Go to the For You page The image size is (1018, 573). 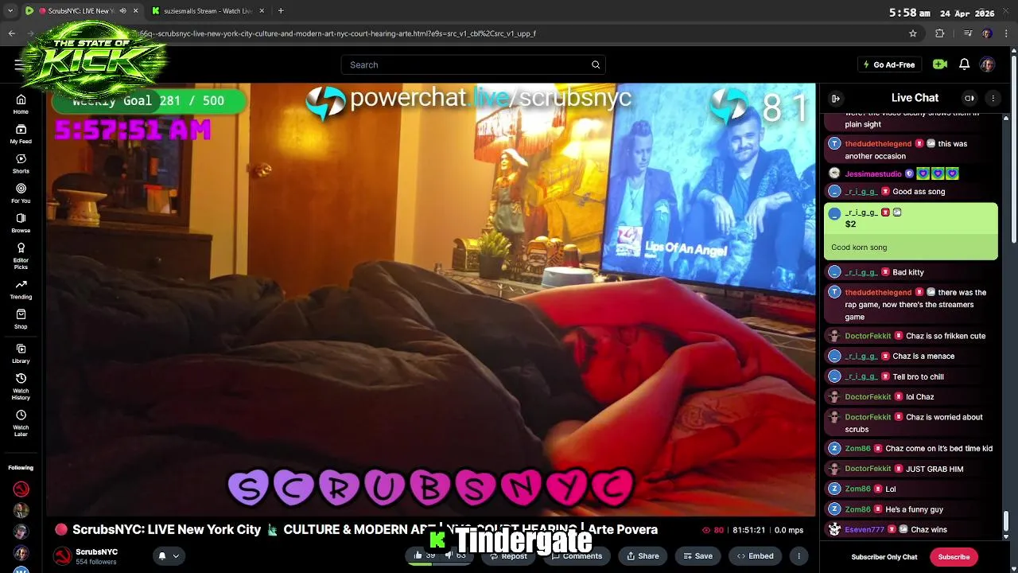point(21,193)
